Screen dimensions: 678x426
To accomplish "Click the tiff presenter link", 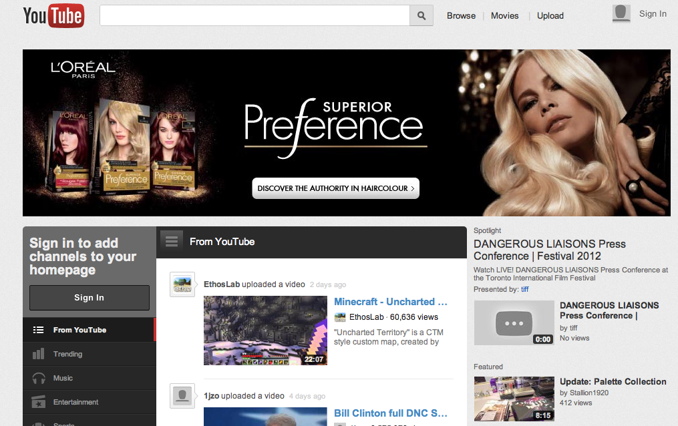I will point(525,290).
